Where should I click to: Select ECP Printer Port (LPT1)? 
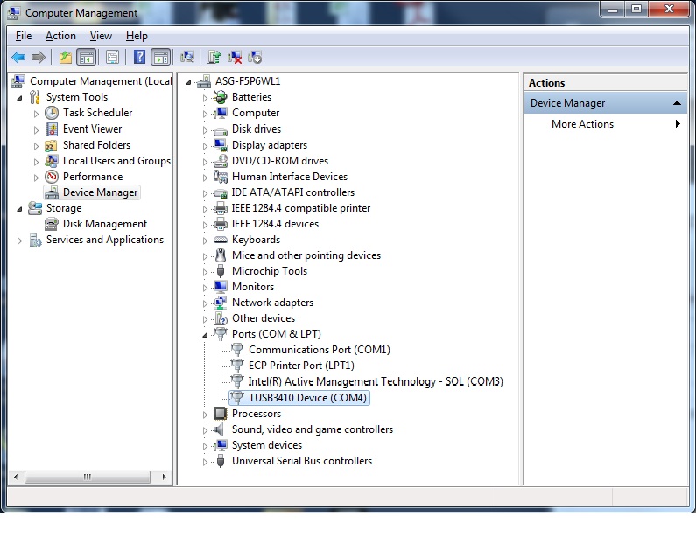click(301, 366)
